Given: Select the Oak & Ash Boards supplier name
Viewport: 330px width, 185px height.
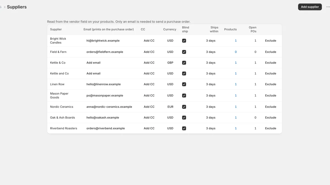Looking at the screenshot, I should click(62, 118).
